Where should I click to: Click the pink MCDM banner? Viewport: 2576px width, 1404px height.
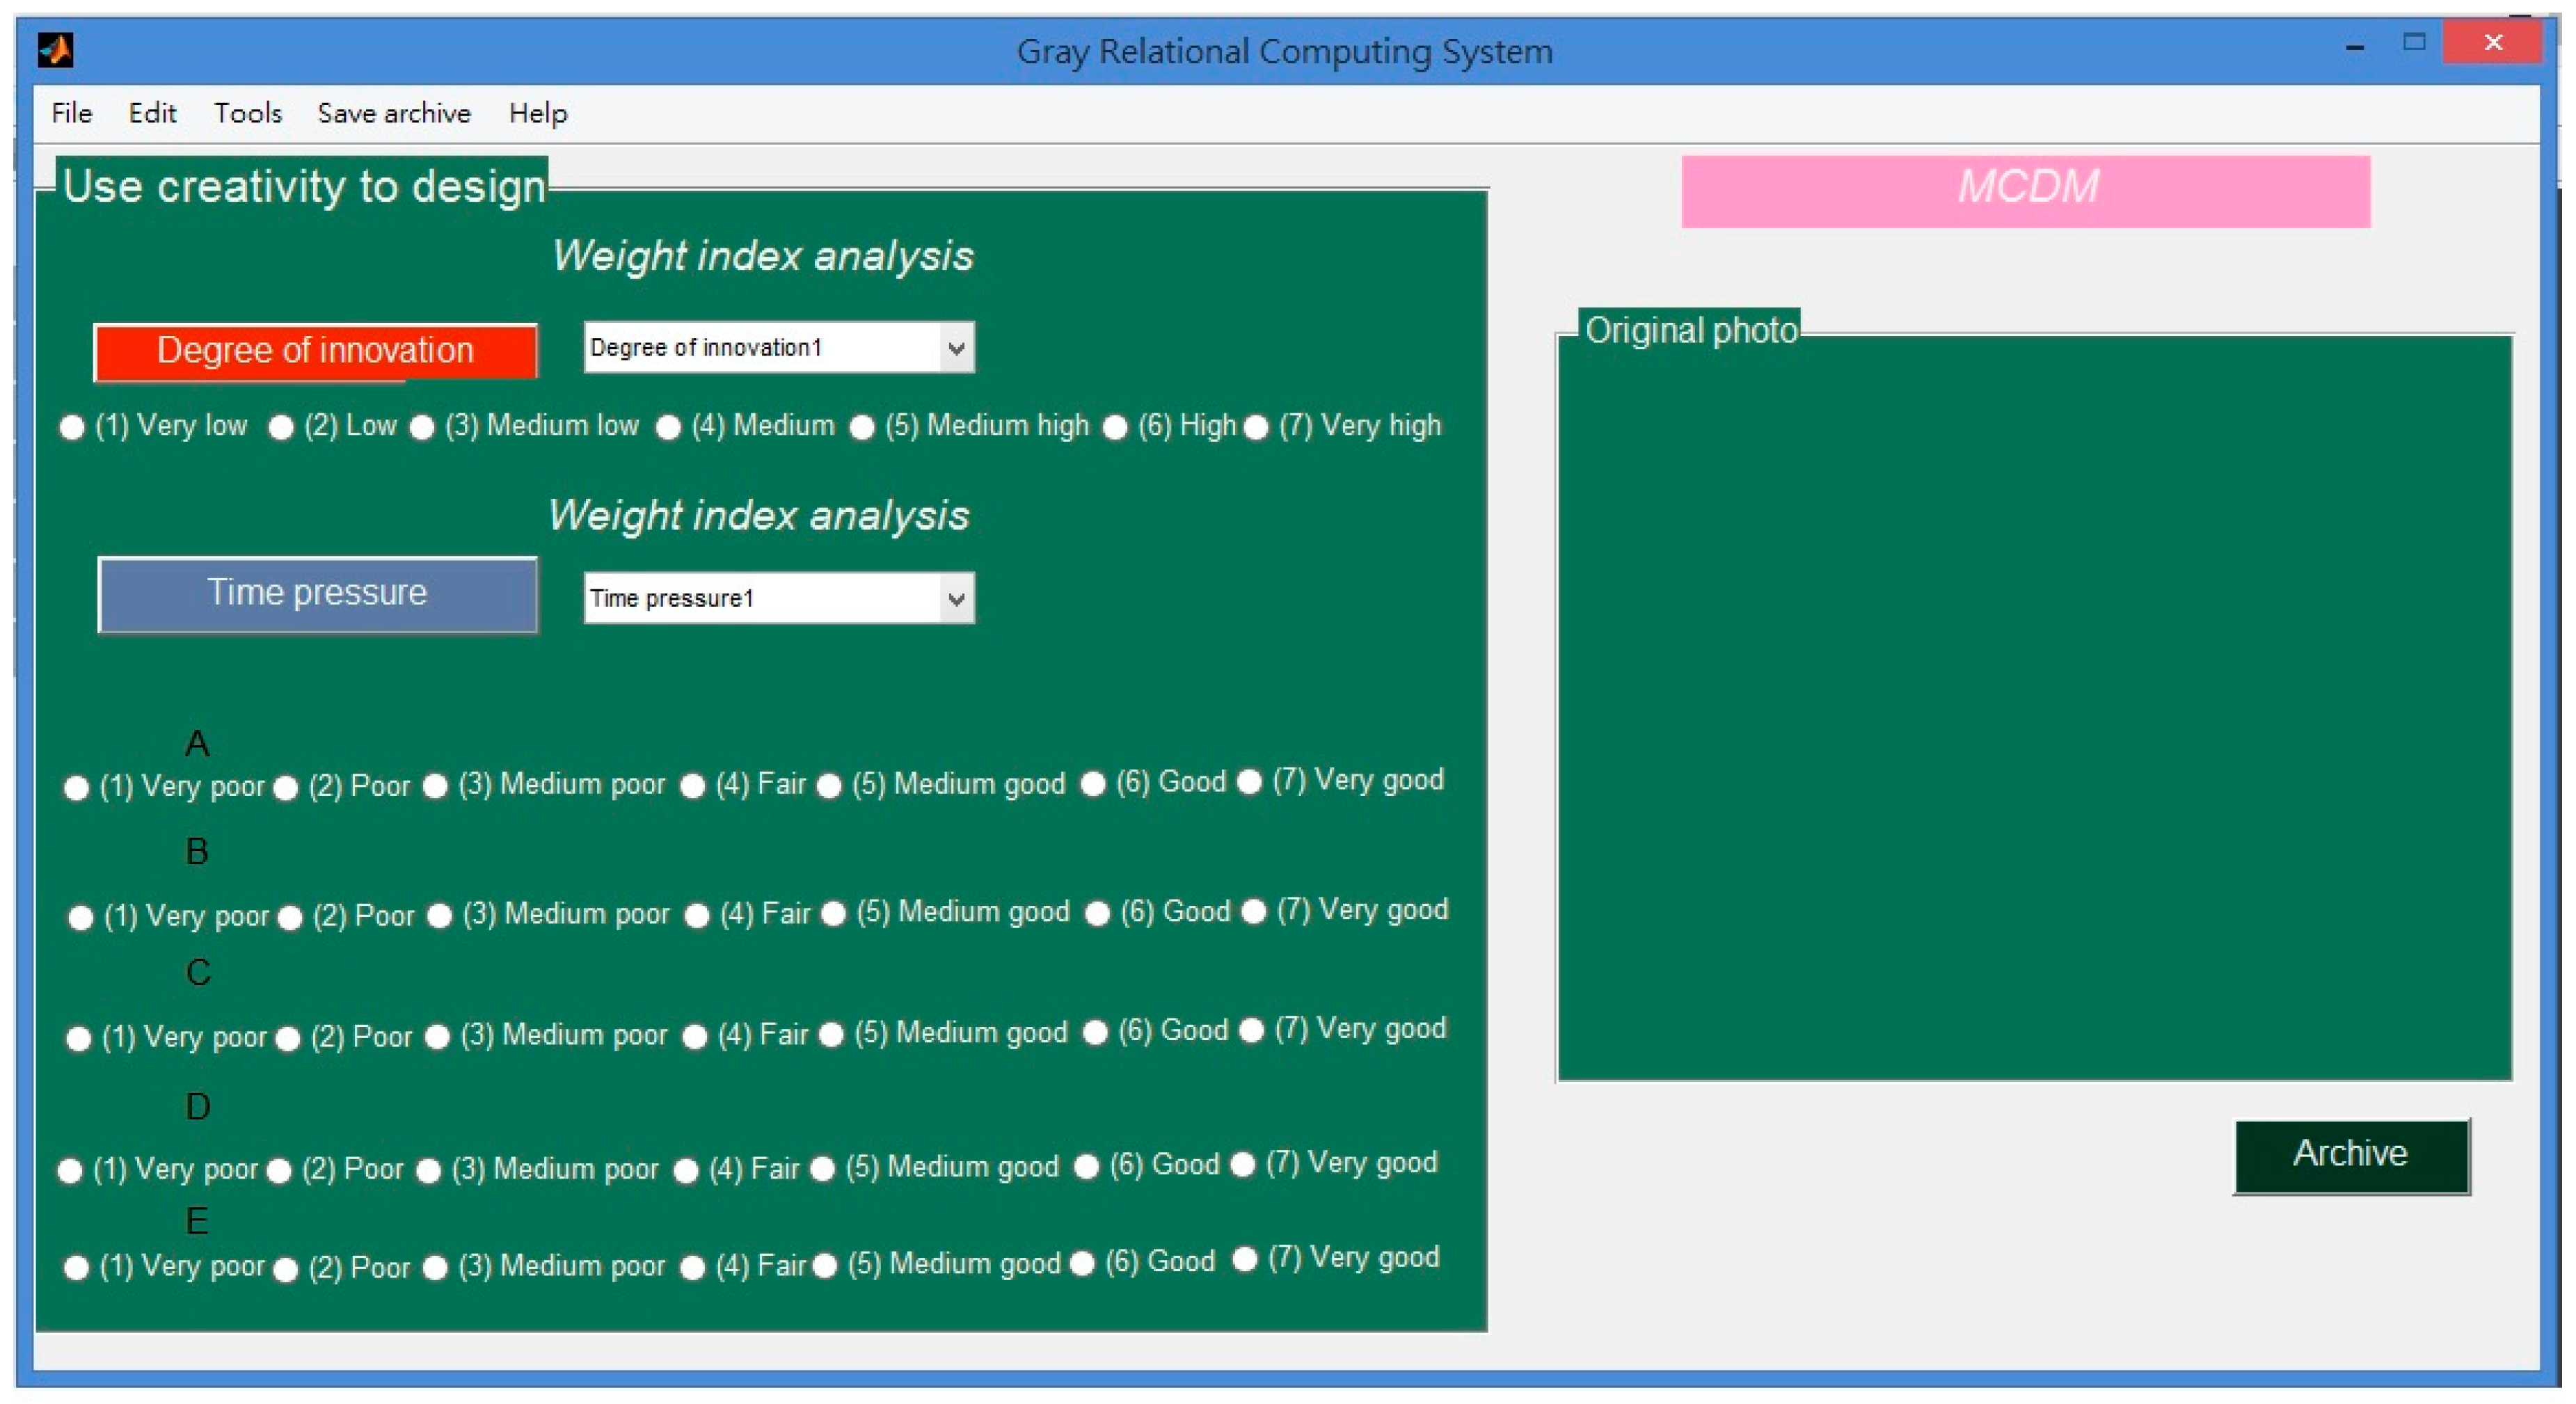pyautogui.click(x=2025, y=190)
